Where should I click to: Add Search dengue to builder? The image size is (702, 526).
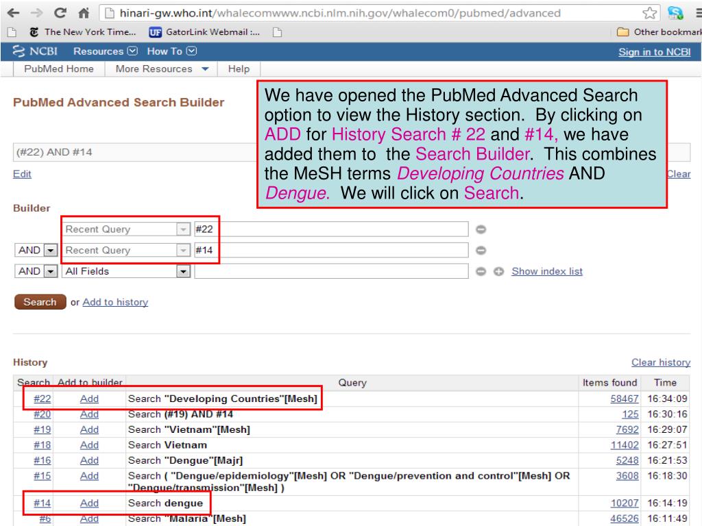point(89,503)
